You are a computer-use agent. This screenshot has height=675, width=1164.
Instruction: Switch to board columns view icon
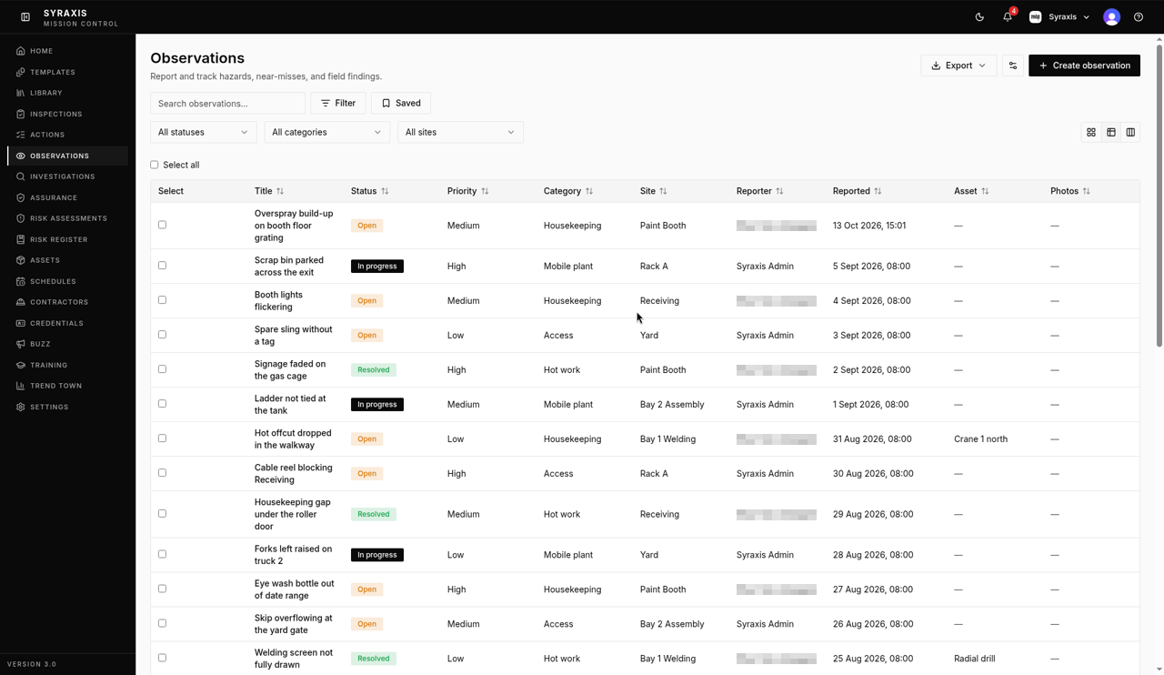1130,132
